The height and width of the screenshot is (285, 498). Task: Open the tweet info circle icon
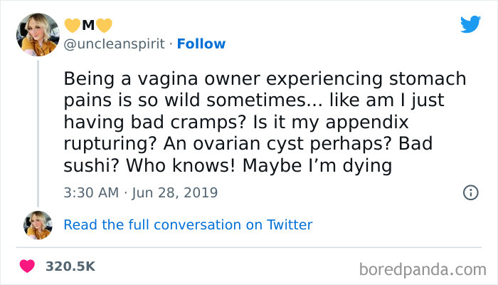tap(470, 192)
